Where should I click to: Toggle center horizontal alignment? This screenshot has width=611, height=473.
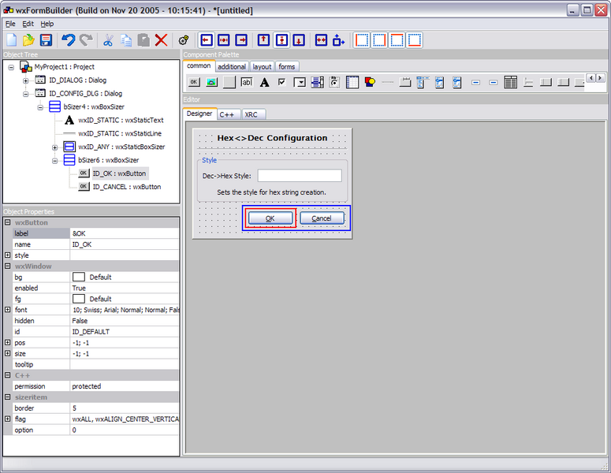(x=224, y=40)
